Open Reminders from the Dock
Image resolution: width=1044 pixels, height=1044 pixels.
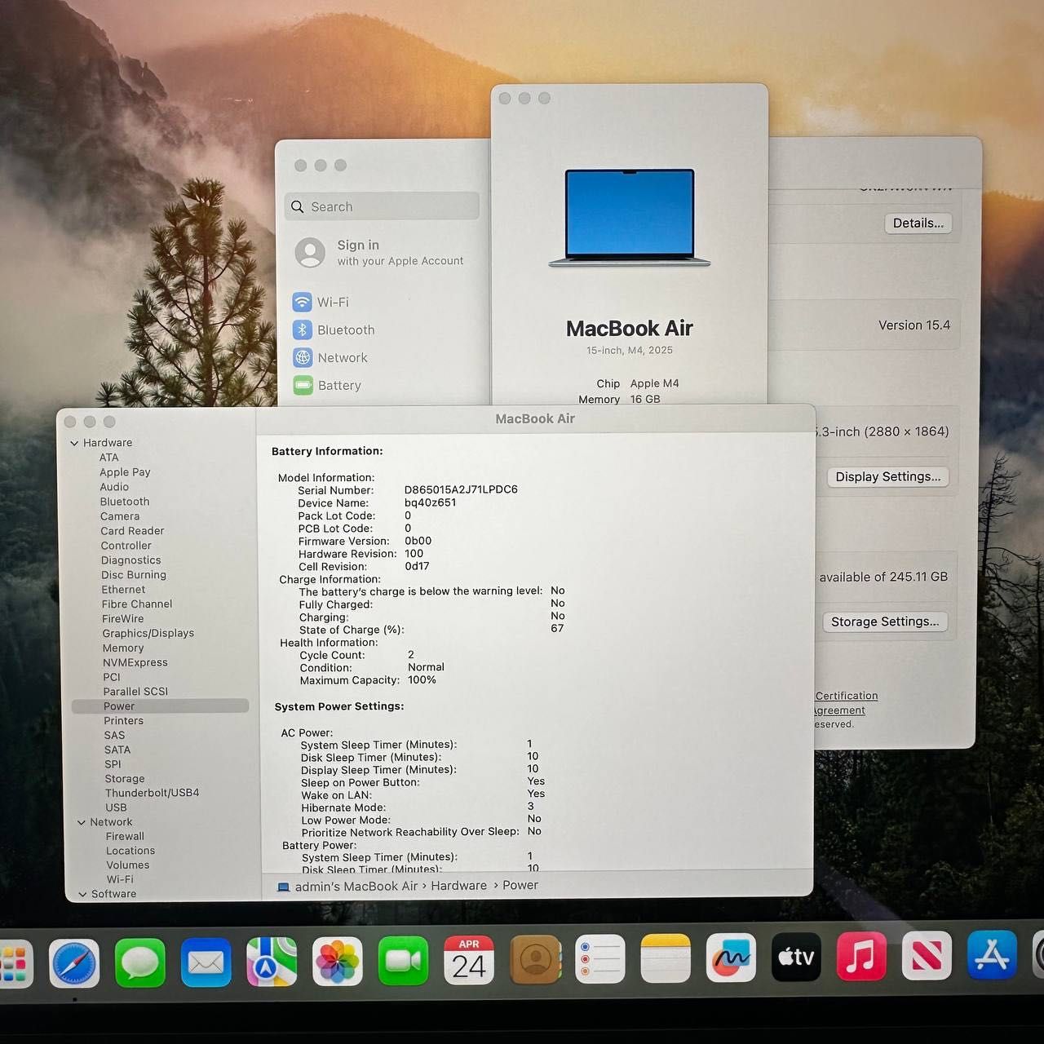coord(600,959)
